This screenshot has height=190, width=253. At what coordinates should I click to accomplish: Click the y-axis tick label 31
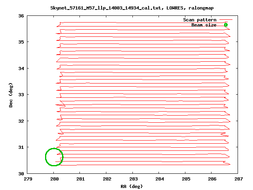pos(21,147)
